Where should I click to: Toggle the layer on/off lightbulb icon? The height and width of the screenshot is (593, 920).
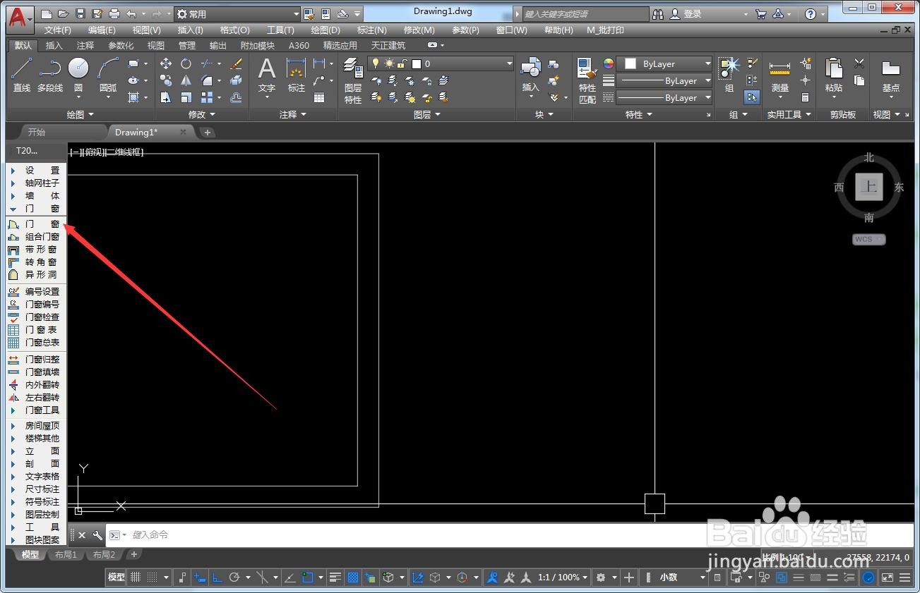click(x=376, y=63)
